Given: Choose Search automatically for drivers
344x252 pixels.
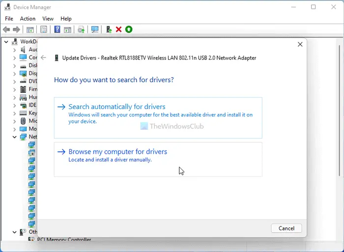Looking at the screenshot, I should 117,107.
